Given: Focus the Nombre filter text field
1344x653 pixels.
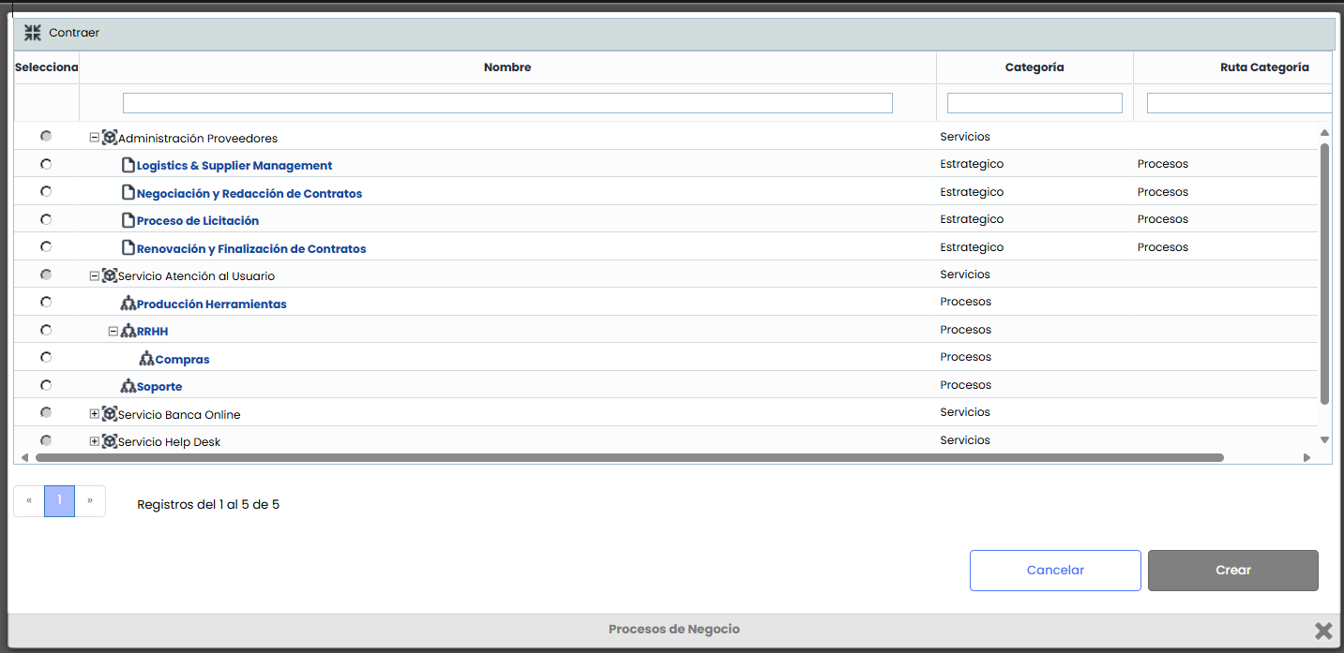Looking at the screenshot, I should pos(507,103).
